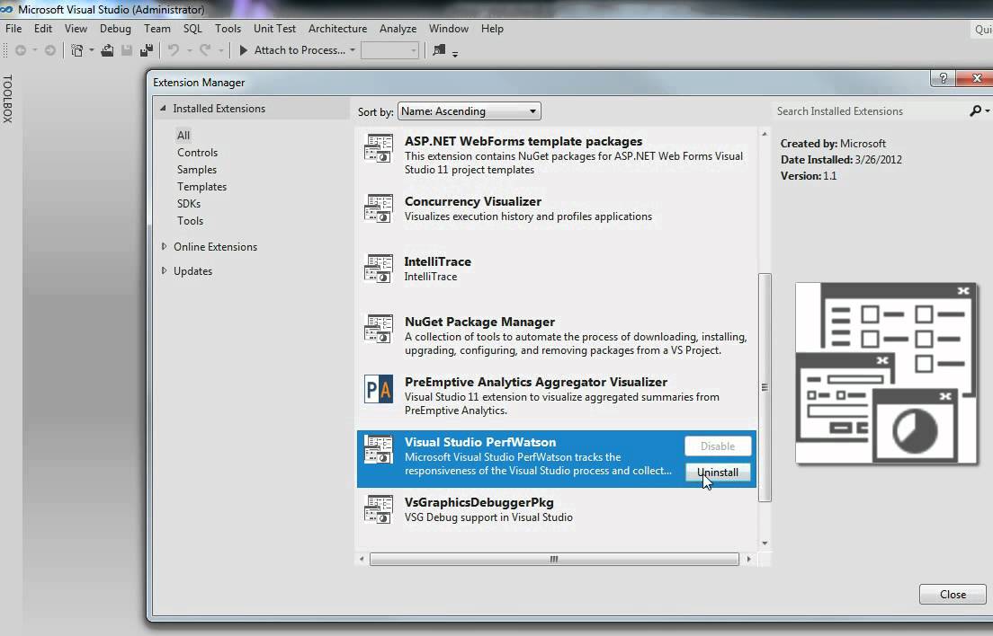
Task: Select the Samples category
Action: point(197,170)
